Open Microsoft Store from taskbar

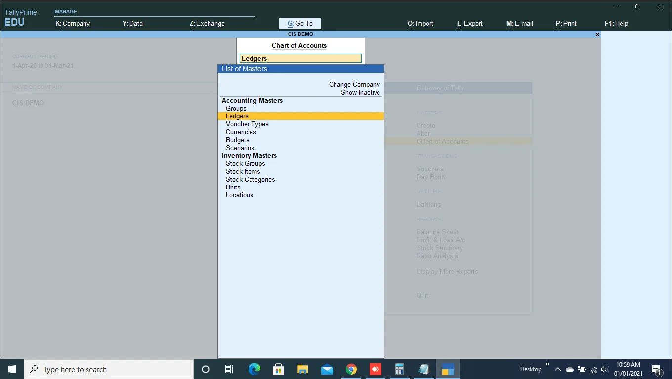[x=278, y=369]
